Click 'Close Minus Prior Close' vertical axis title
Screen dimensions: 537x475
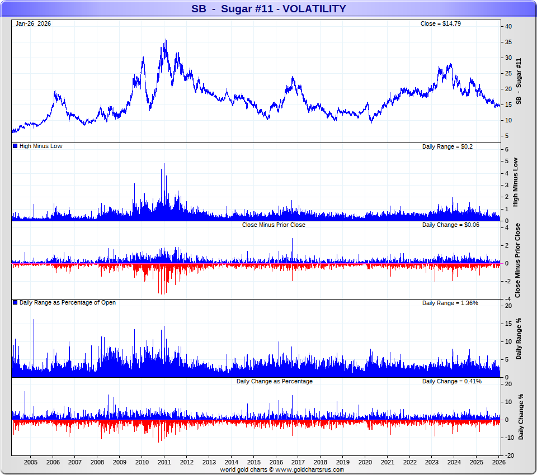point(517,260)
